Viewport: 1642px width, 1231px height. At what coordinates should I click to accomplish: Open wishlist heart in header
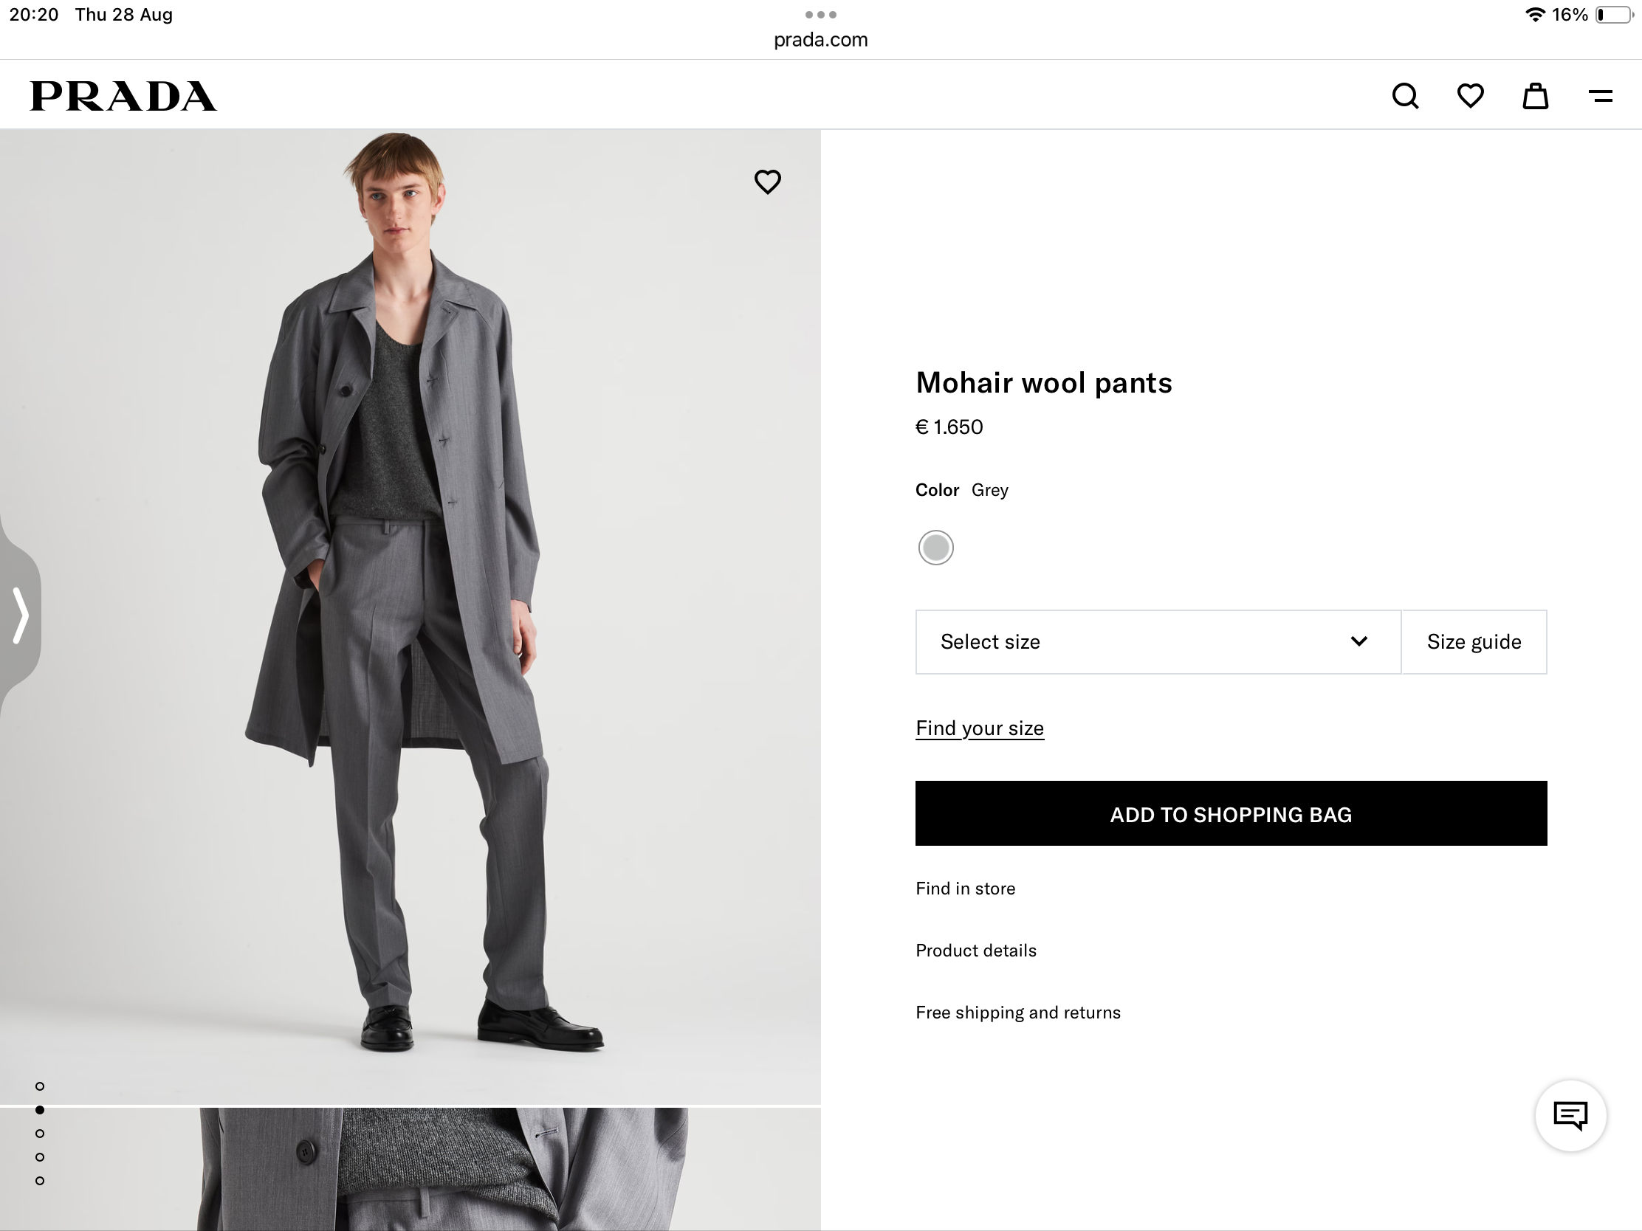click(1470, 97)
